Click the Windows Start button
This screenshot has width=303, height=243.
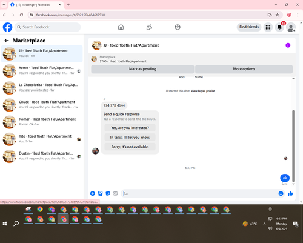click(x=5, y=224)
